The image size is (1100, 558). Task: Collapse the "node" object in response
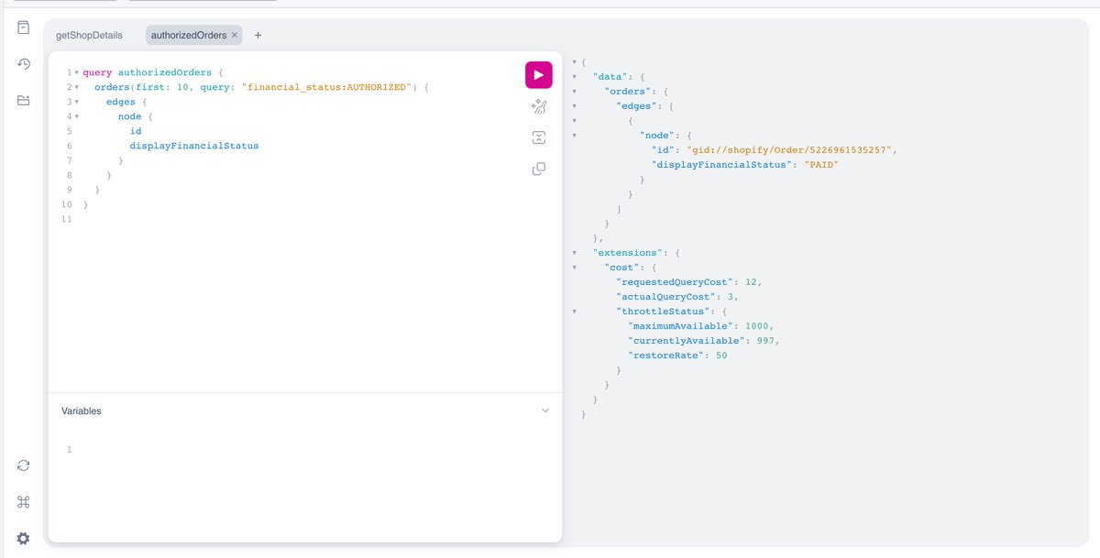tap(575, 136)
